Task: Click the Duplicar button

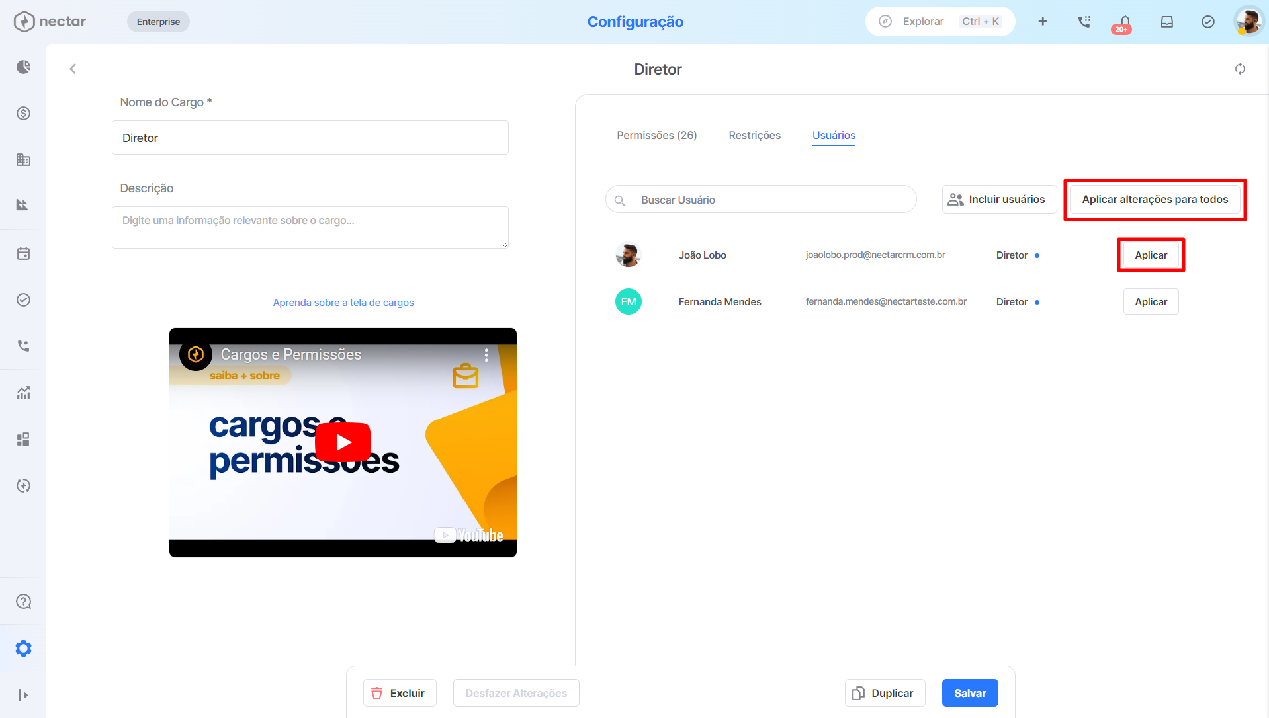Action: coord(885,693)
